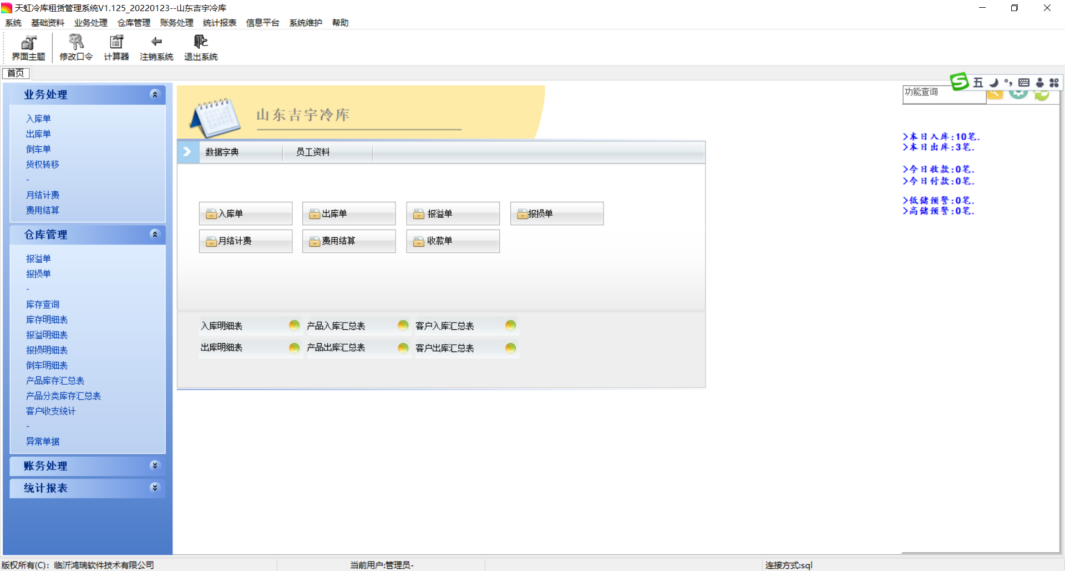The width and height of the screenshot is (1065, 571).
Task: Launch the 计算器 calculator
Action: 116,48
